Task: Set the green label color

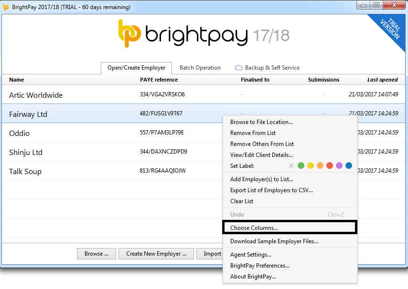Action: coord(301,165)
